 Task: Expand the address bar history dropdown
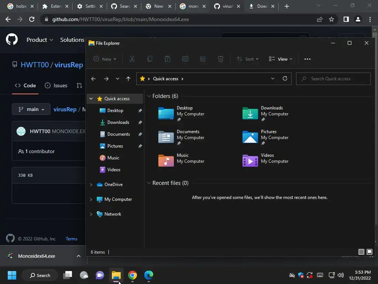[273, 78]
